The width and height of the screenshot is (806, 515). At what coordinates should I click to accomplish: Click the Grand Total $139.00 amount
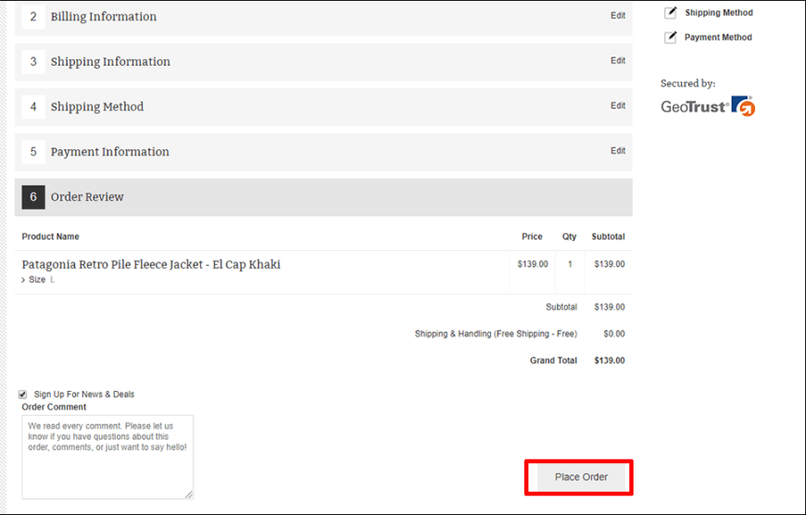[x=610, y=360]
